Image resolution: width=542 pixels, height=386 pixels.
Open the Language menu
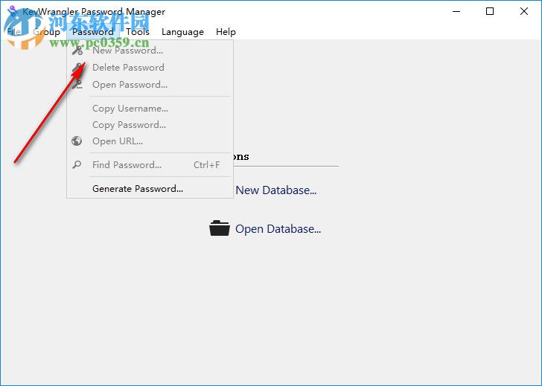point(182,32)
